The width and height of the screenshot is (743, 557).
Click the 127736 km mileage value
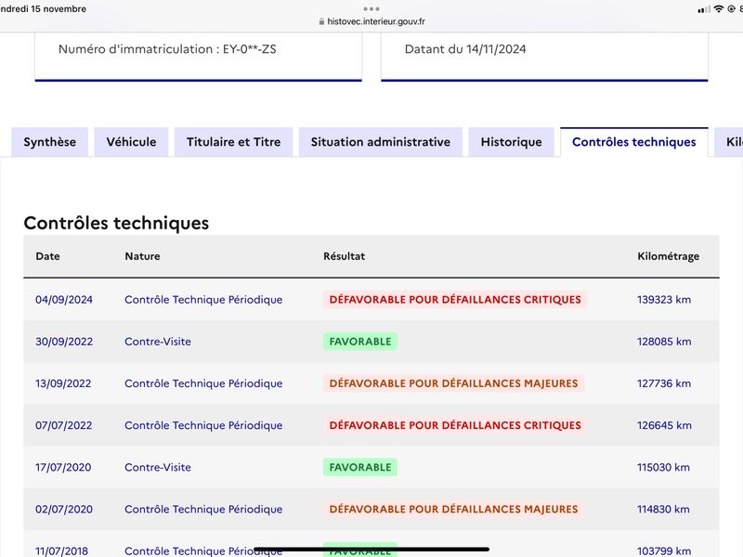point(664,383)
